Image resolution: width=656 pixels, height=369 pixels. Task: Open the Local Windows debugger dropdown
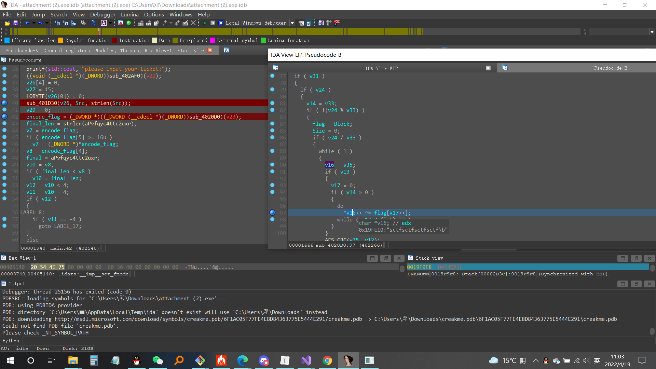292,23
